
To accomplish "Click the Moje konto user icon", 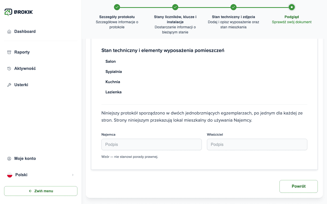I will (9, 159).
